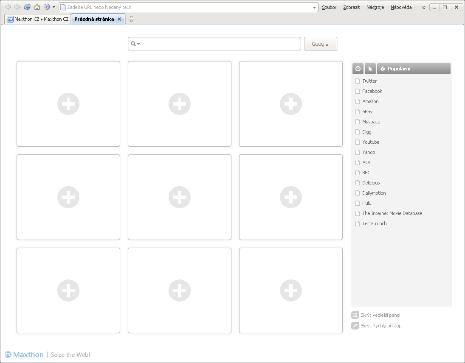The width and height of the screenshot is (465, 363).
Task: Open the address bar history dropdown arrow
Action: (x=314, y=7)
